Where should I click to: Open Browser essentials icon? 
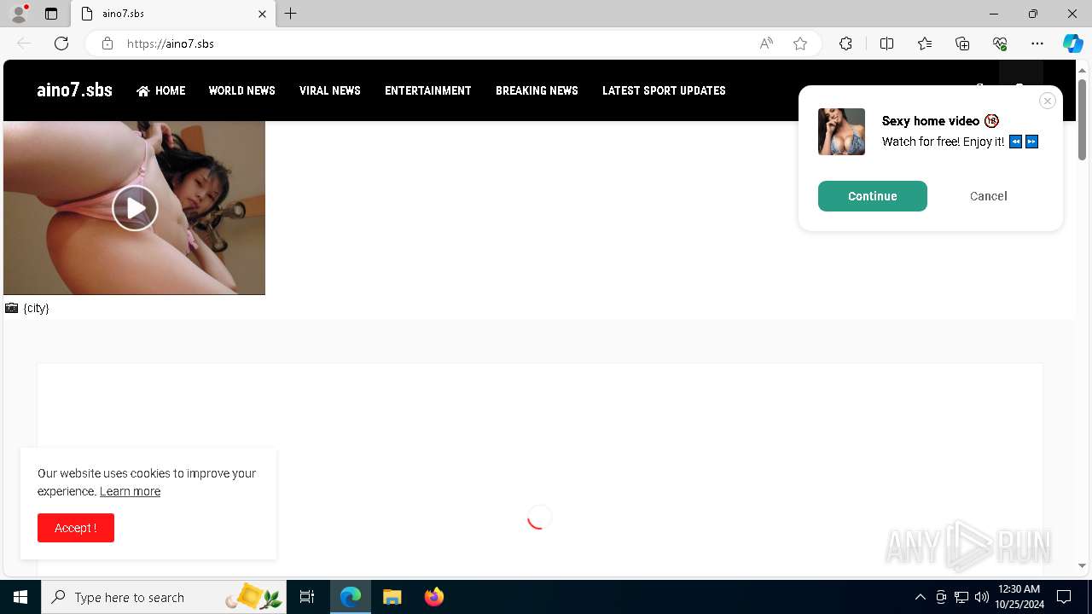1000,43
